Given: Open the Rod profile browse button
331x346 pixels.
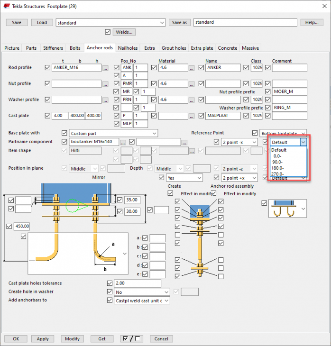Looking at the screenshot, I should (105, 68).
